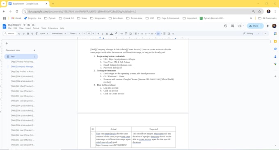The width and height of the screenshot is (279, 150).
Task: Increase font size with plus
Action: pyautogui.click(x=93, y=34)
